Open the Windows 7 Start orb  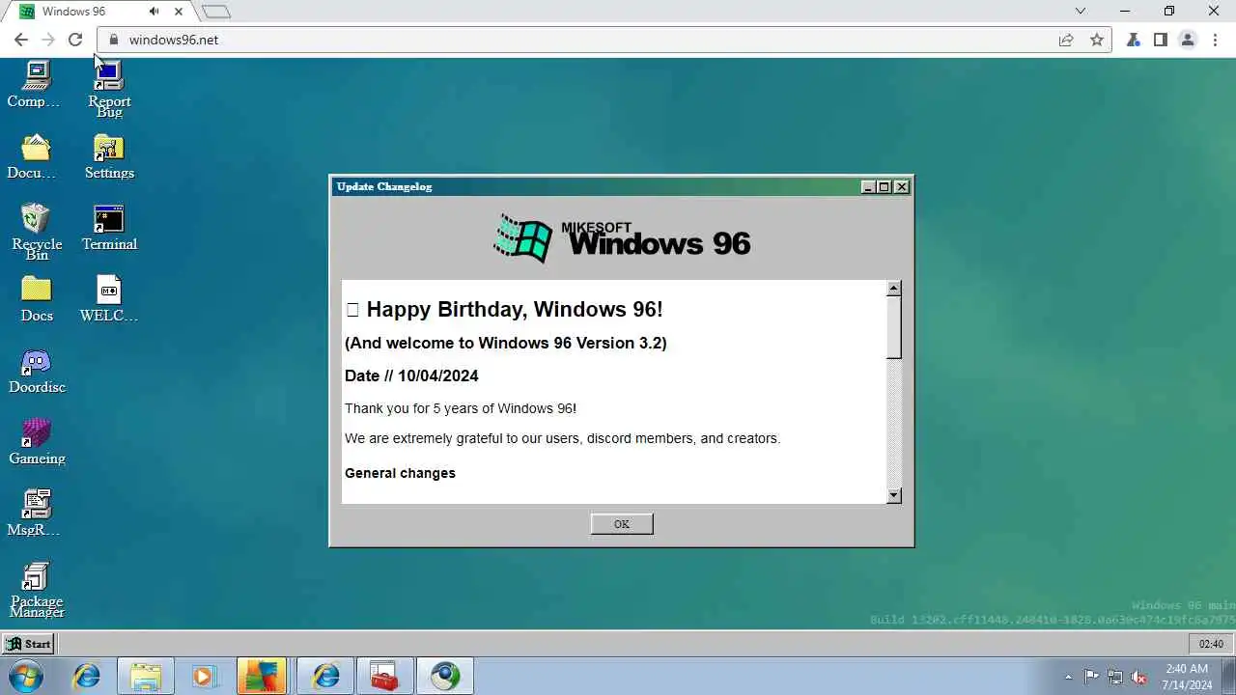[x=26, y=676]
